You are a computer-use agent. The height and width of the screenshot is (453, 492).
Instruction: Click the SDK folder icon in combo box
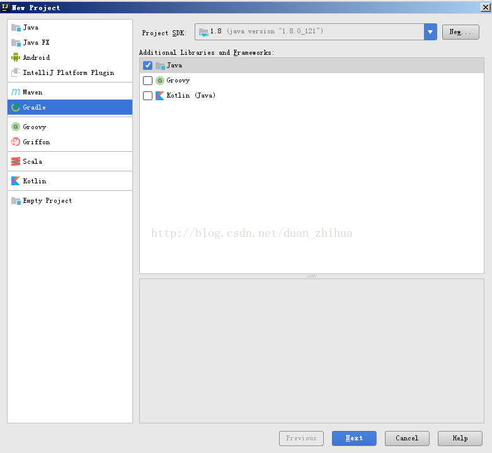point(203,32)
